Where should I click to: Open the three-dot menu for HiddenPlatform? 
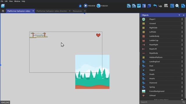(x=182, y=57)
